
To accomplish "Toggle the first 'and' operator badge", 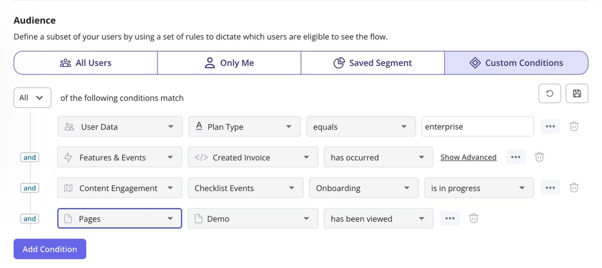I will point(30,158).
